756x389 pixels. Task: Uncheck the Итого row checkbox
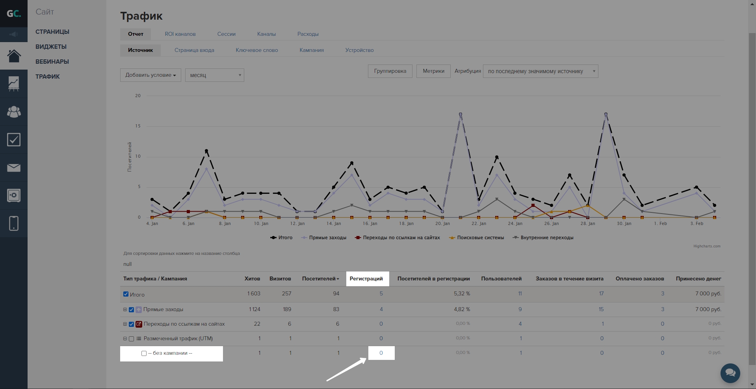[x=126, y=294]
